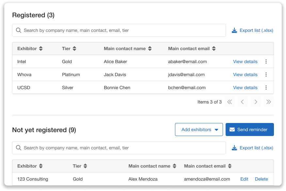Sort registered table by Exhibitor column

41,48
